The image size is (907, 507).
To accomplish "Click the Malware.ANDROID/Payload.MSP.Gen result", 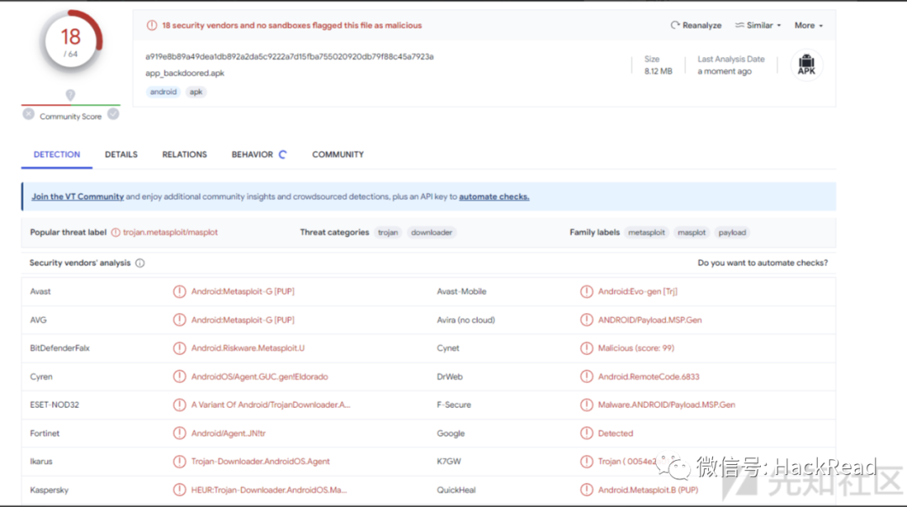I will (666, 405).
